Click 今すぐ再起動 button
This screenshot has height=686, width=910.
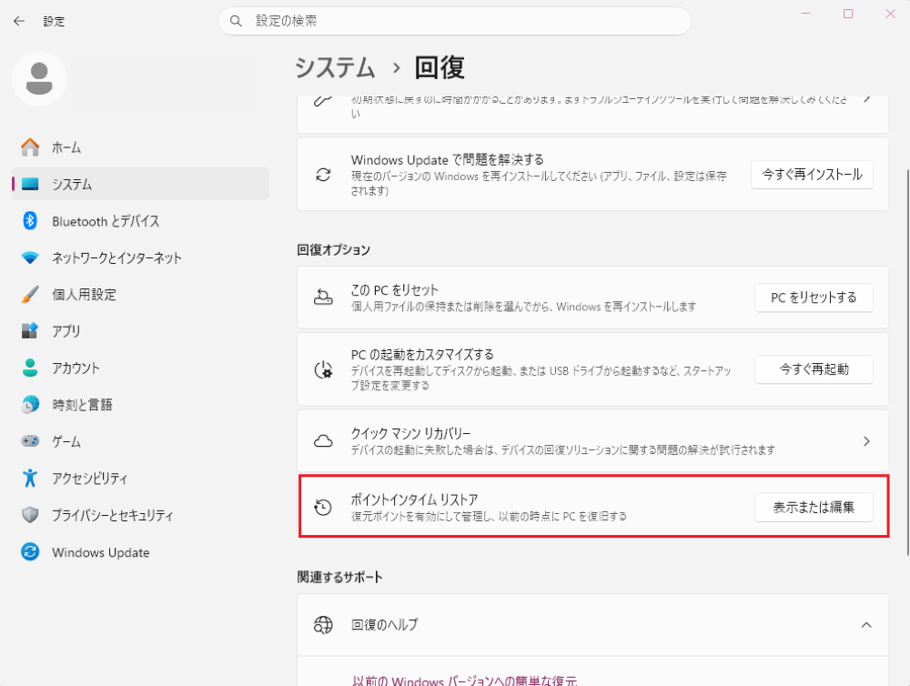coord(814,369)
